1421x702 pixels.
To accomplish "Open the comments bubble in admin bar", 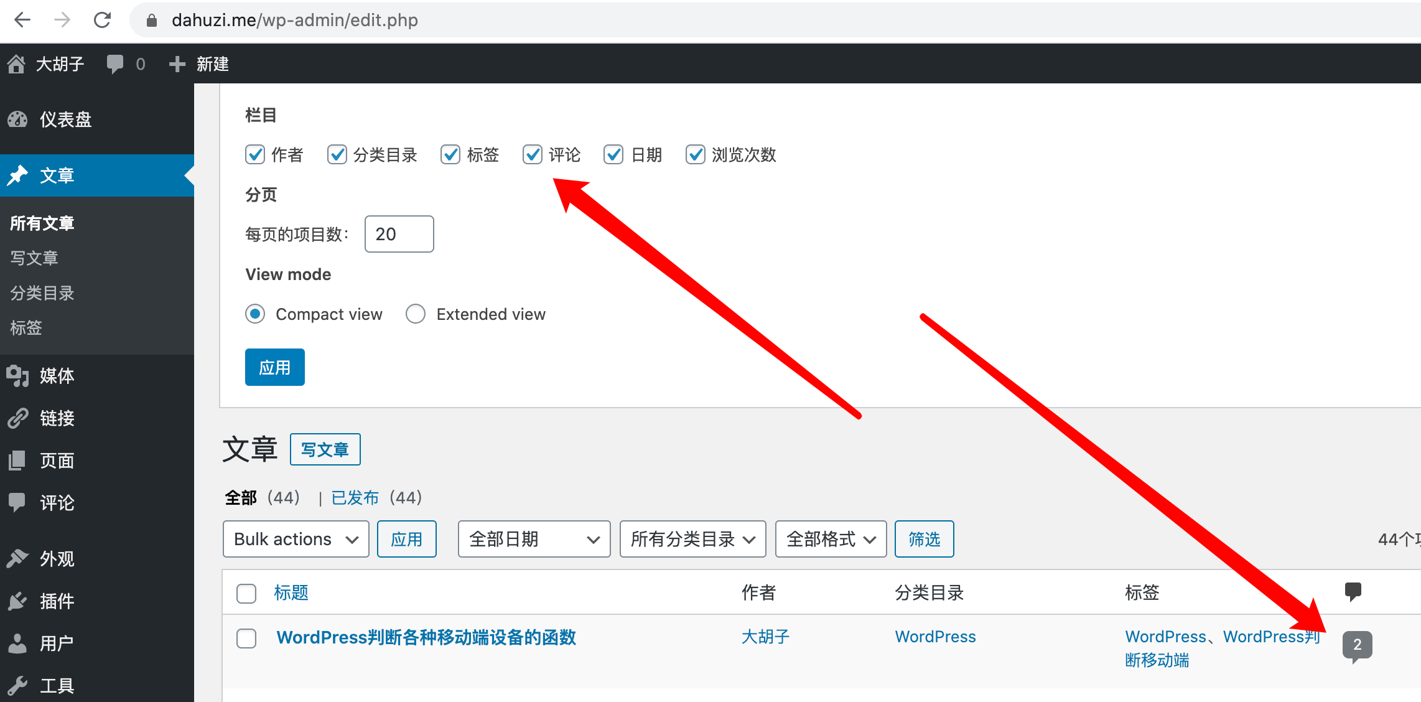I will pos(115,63).
